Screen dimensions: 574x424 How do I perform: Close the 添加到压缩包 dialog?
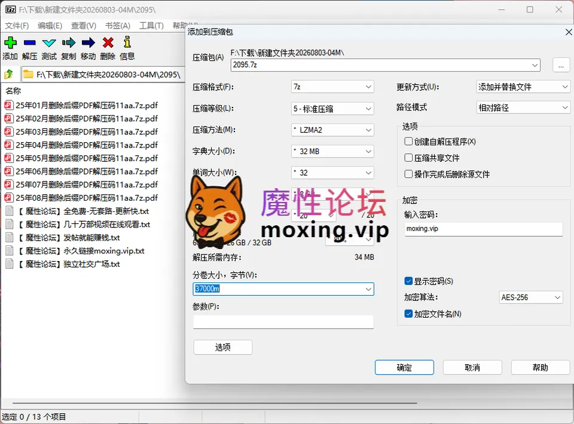tap(569, 32)
